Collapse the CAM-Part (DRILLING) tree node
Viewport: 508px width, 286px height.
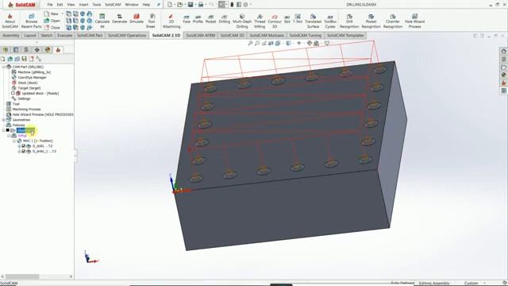click(x=3, y=67)
